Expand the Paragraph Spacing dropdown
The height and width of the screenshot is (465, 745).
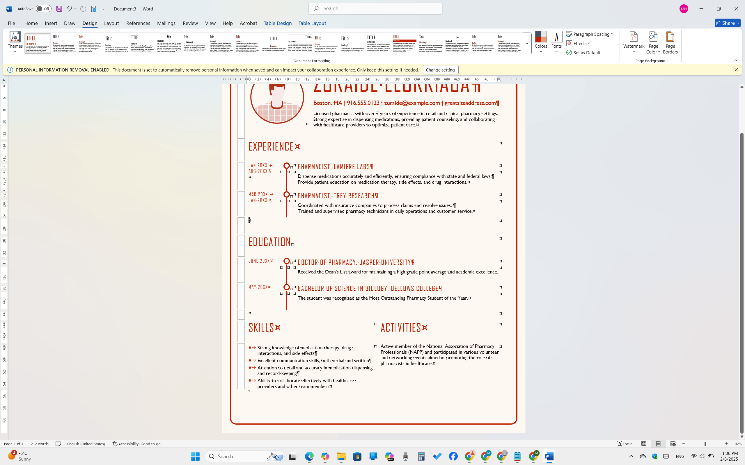(x=590, y=34)
